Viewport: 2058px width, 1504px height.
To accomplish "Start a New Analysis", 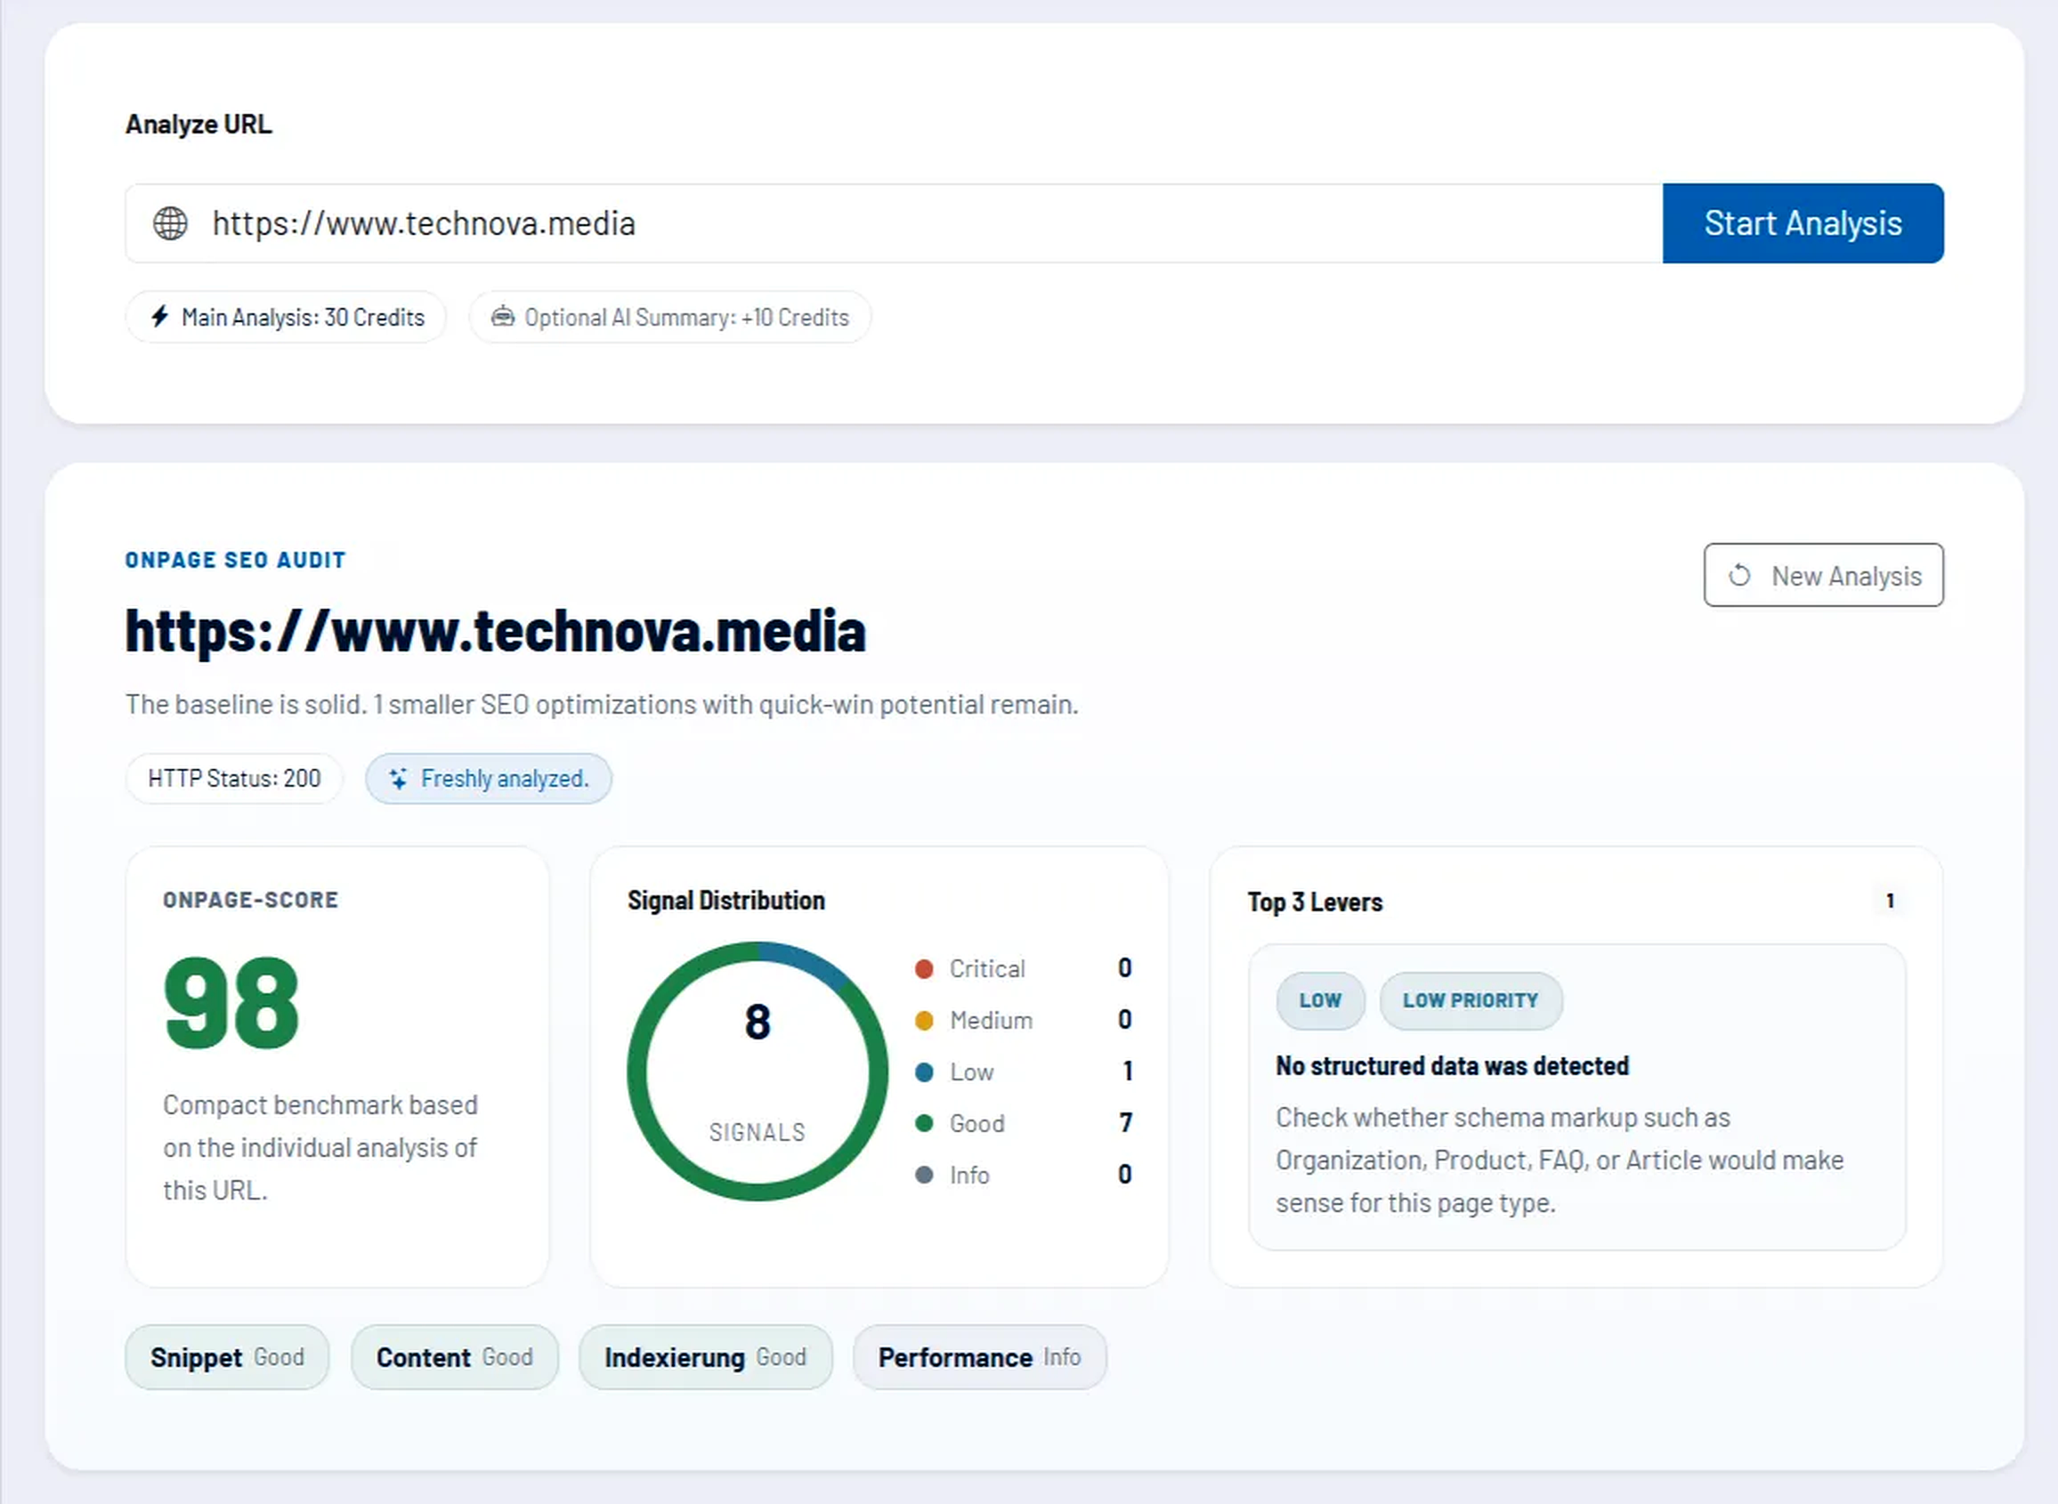I will (1824, 576).
